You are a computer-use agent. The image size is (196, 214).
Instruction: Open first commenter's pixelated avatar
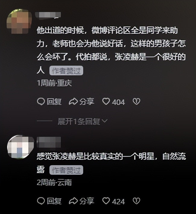19,21
